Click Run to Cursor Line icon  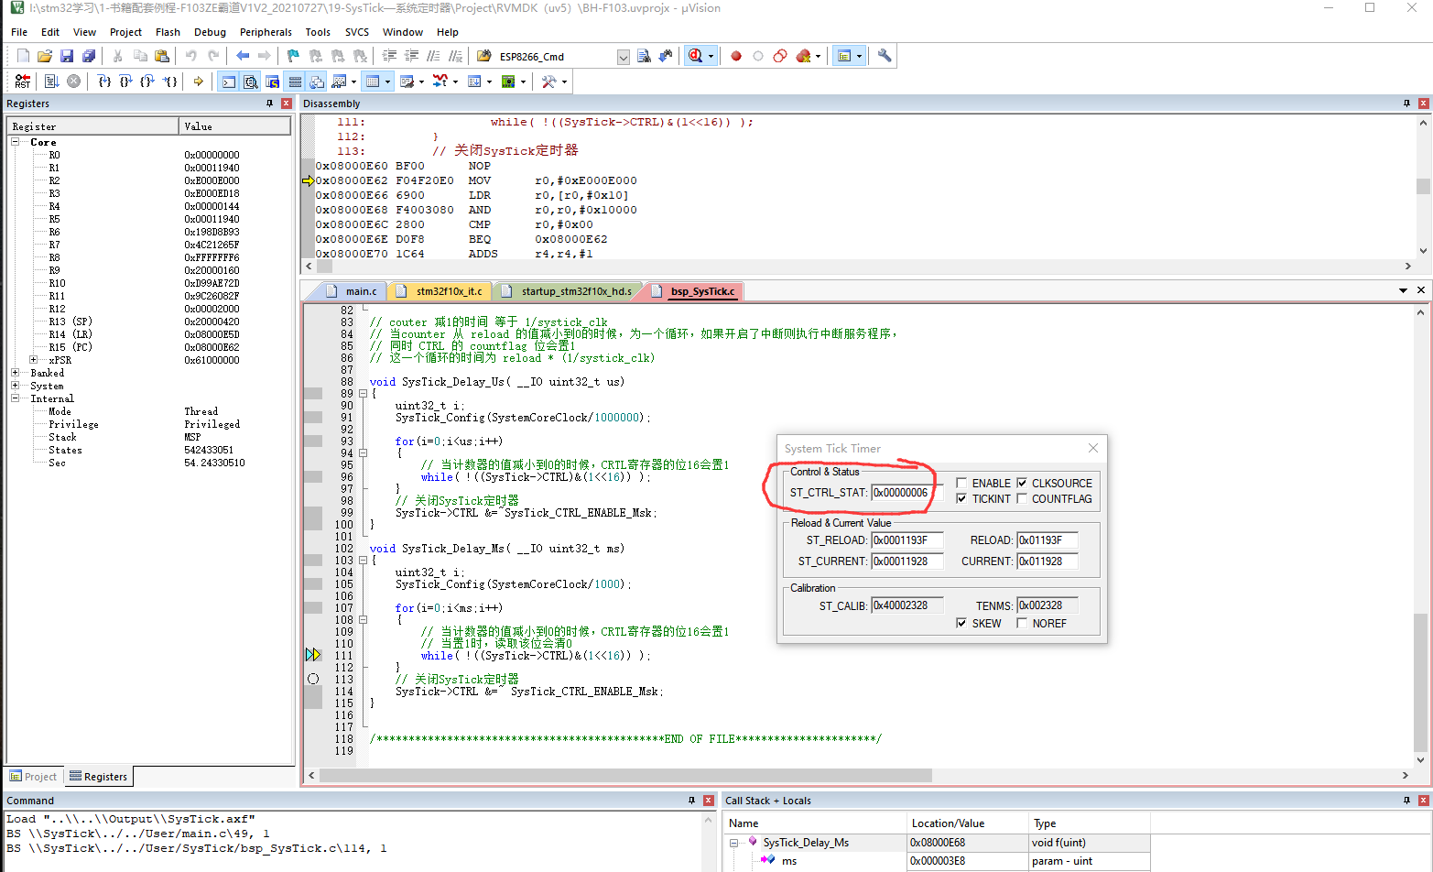click(170, 82)
